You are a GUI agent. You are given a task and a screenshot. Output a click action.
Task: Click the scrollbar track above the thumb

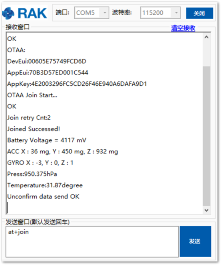point(207,54)
